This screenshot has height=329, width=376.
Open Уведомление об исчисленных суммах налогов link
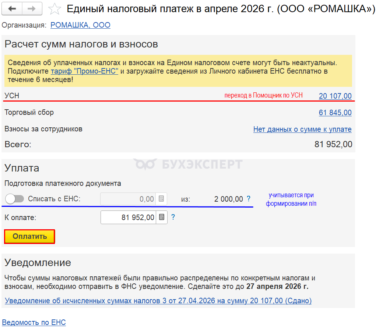click(x=158, y=301)
